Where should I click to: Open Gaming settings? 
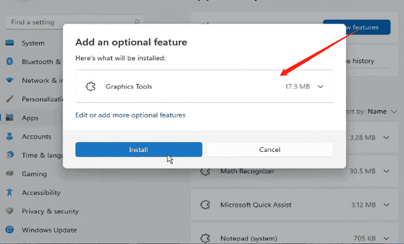pos(34,174)
